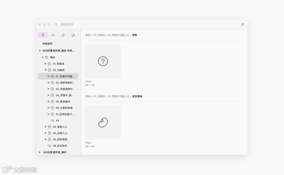
Task: Click the folder icon beside 02_功能类
Action: 49,70
